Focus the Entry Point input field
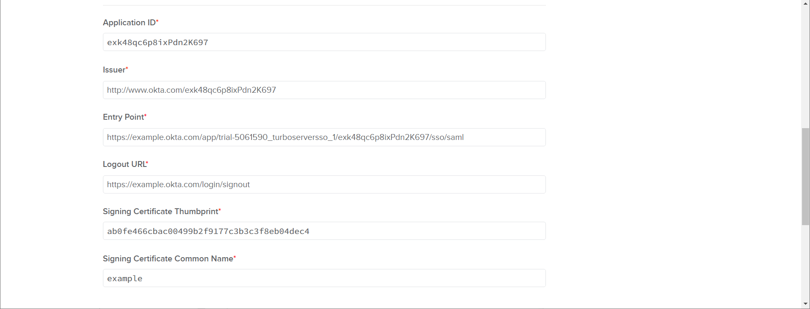This screenshot has height=309, width=810. [324, 137]
